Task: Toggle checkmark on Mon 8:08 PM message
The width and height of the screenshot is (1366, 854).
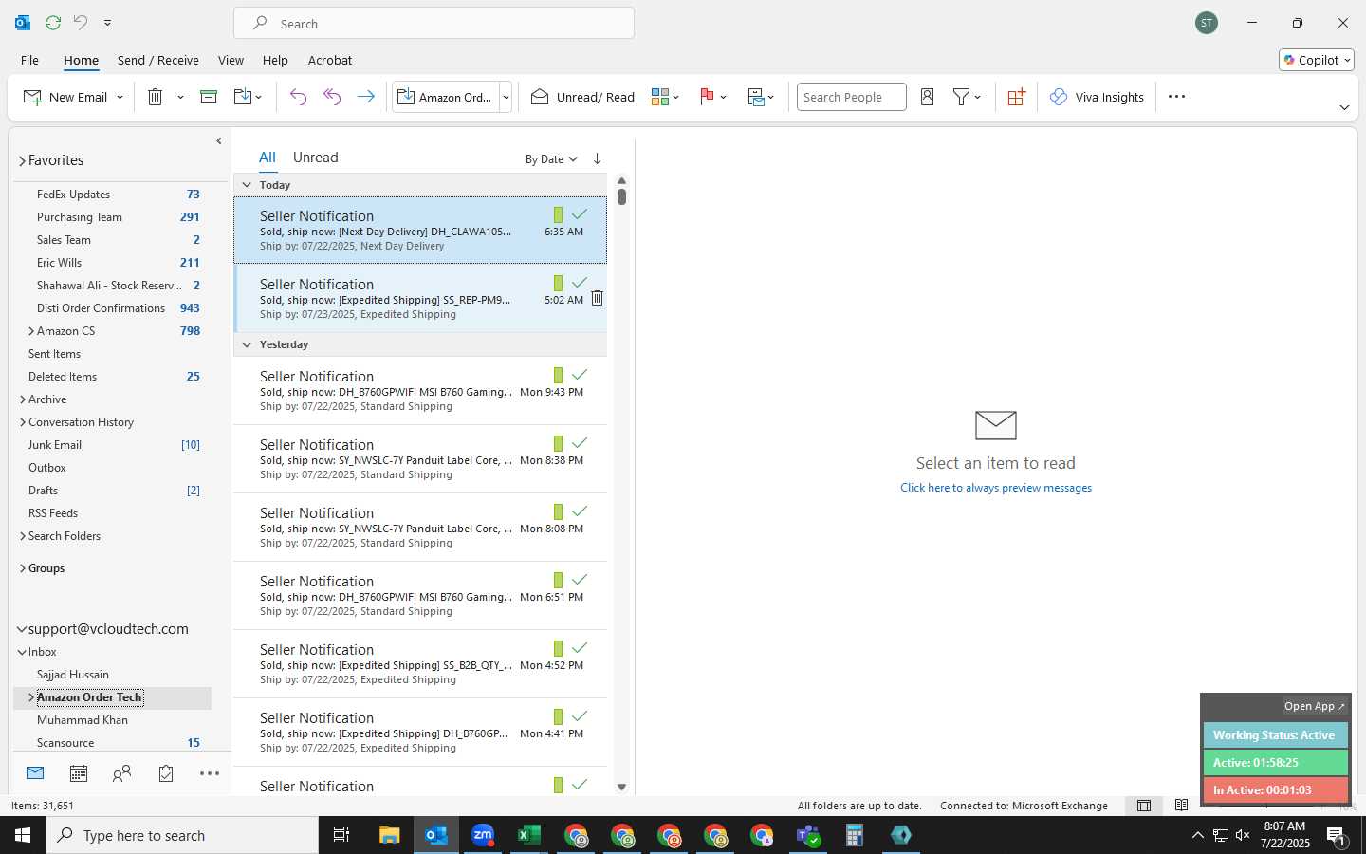Action: coord(580,511)
